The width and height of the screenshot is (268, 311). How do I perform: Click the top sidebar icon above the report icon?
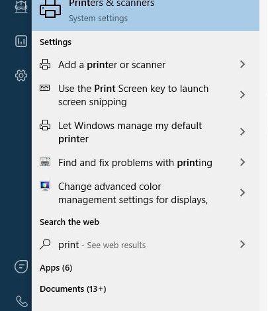[x=21, y=7]
